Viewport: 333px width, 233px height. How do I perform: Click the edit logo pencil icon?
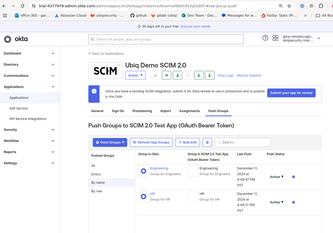click(x=120, y=66)
